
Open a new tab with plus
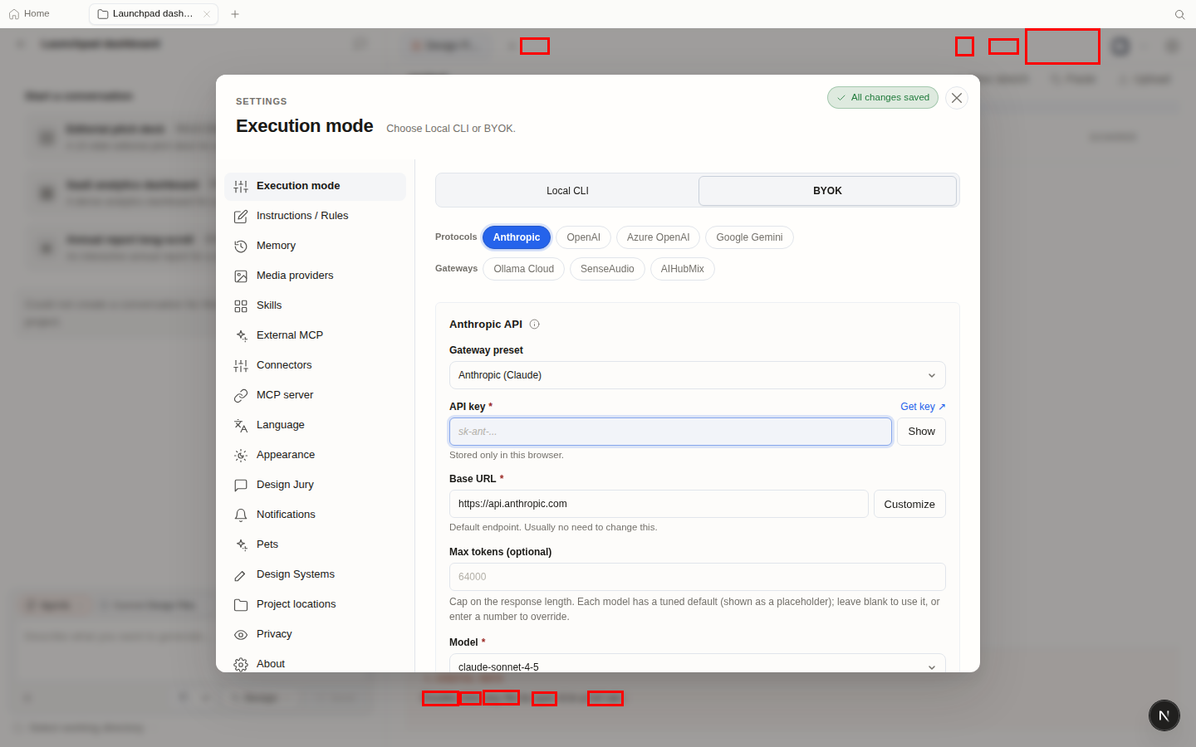[x=235, y=14]
